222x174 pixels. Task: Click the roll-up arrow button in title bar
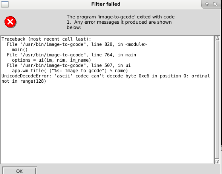207,4
